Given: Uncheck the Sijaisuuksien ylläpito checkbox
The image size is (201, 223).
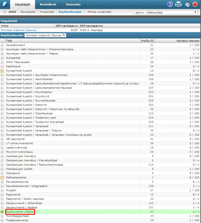Looking at the screenshot, I should click(2, 212).
